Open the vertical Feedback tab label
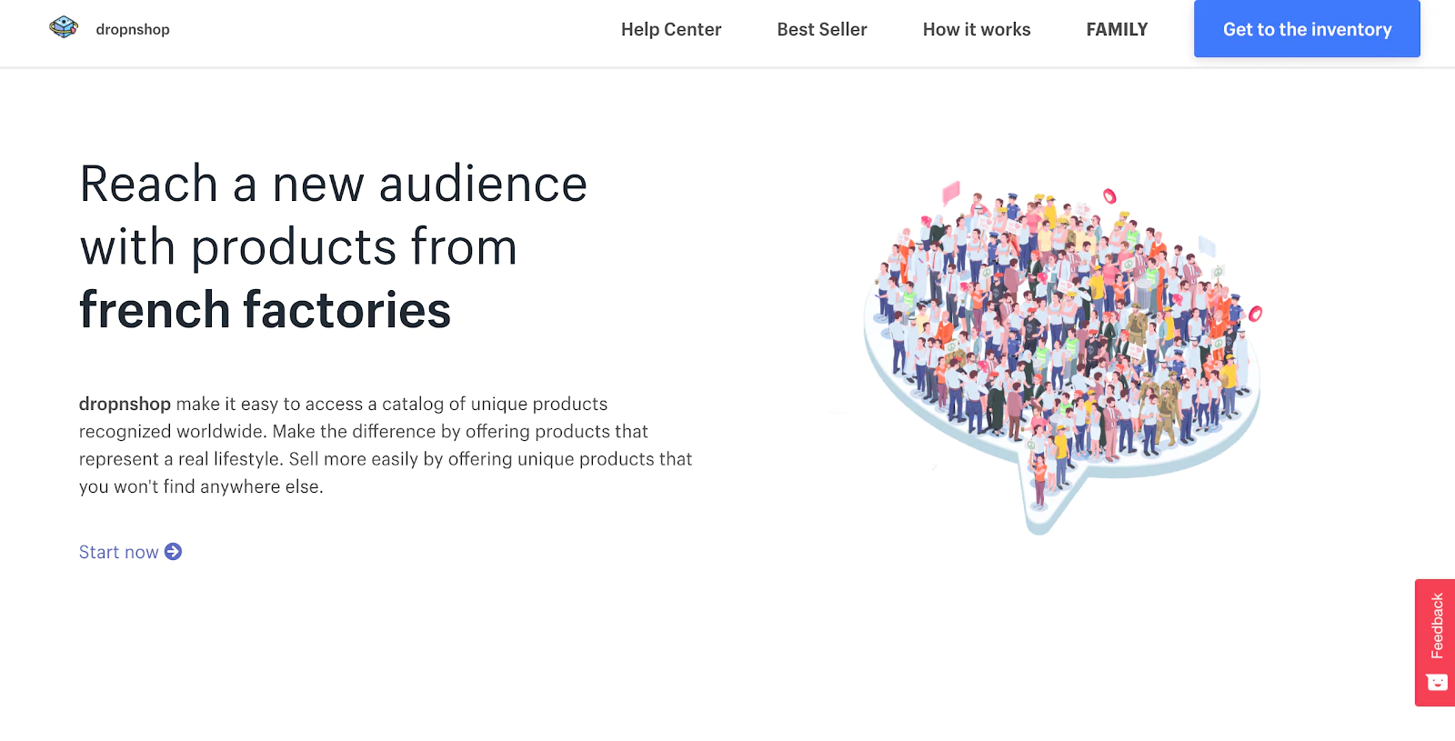The width and height of the screenshot is (1455, 741). 1437,626
